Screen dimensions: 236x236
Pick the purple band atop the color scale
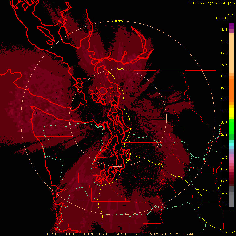pyautogui.click(x=232, y=26)
